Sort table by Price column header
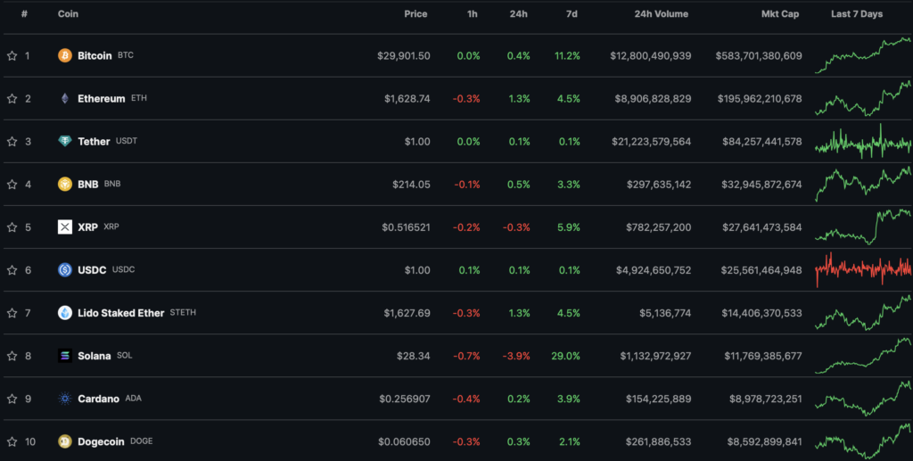Viewport: 913px width, 461px height. pos(415,14)
